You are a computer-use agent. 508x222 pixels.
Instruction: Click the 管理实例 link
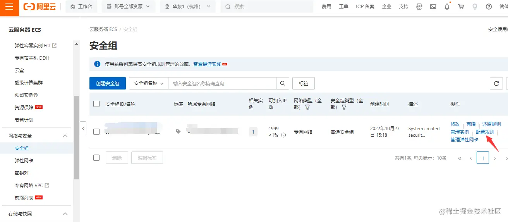(460, 132)
